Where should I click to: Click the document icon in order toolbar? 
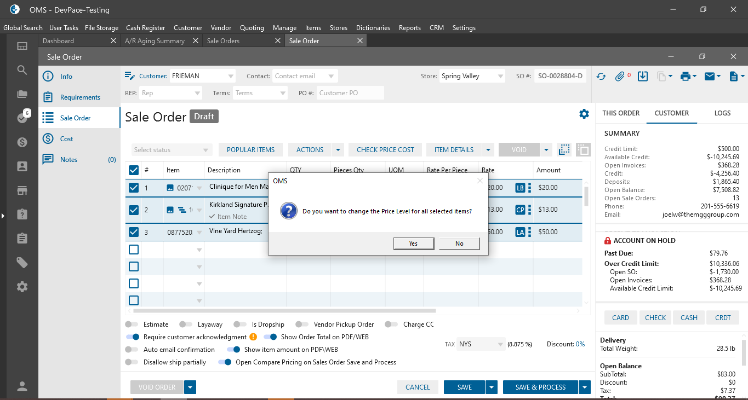(733, 77)
